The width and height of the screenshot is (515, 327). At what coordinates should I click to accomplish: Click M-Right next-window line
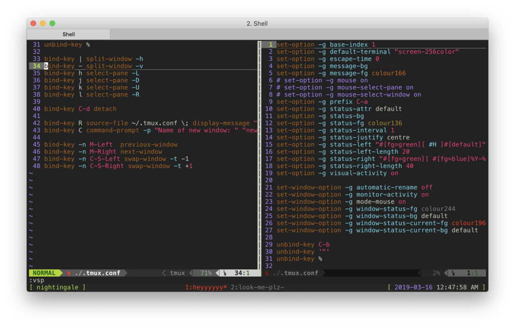[103, 152]
